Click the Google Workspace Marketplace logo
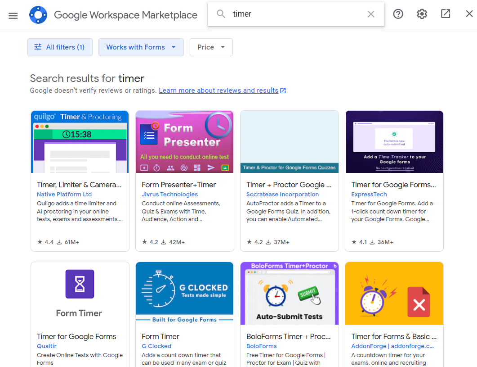 point(38,15)
